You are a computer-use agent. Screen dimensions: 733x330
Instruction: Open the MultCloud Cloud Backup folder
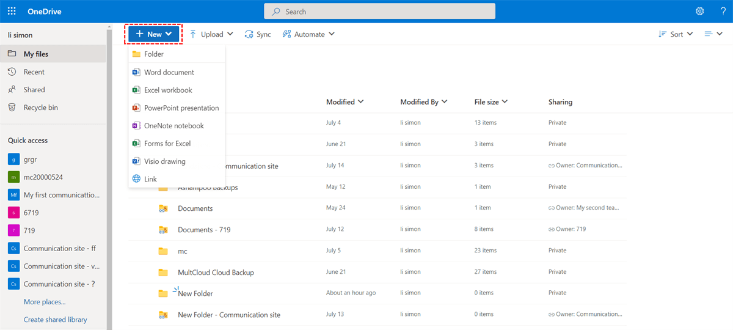(216, 273)
